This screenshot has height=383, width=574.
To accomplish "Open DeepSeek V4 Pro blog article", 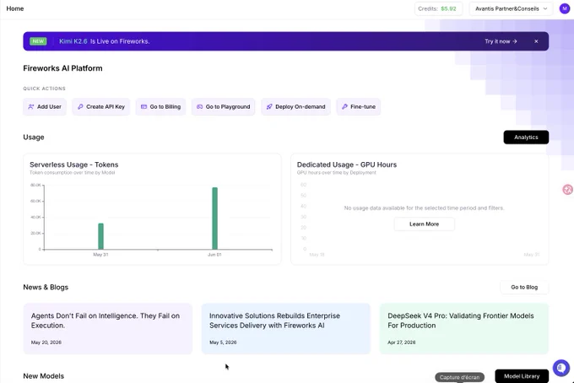I will coord(464,328).
